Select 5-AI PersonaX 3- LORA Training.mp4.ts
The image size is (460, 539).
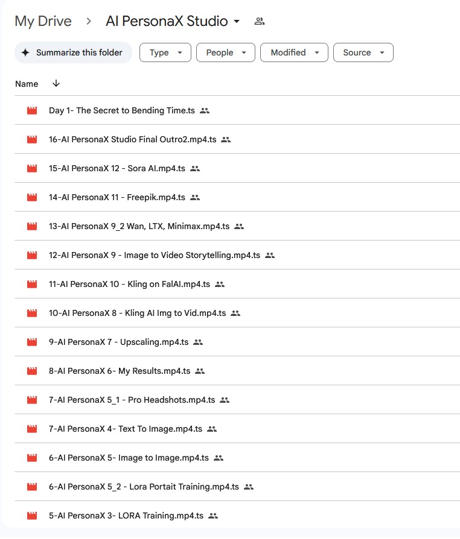(x=237, y=515)
